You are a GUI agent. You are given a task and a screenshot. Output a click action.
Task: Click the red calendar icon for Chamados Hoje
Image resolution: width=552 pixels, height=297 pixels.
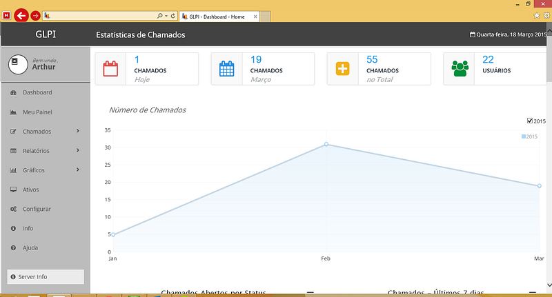(110, 69)
